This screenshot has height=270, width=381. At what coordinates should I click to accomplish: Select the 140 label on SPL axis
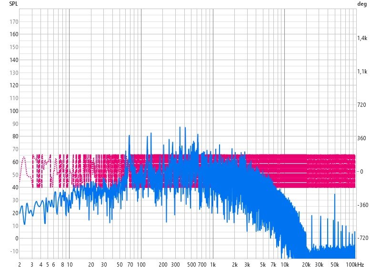coord(14,60)
